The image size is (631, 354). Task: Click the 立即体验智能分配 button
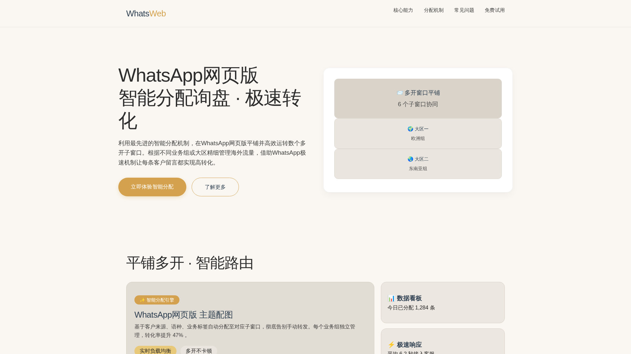point(152,187)
